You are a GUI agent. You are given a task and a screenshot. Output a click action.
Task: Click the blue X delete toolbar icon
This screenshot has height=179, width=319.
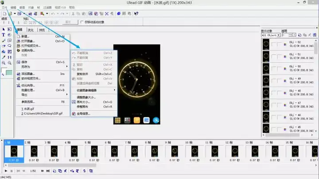[107, 14]
